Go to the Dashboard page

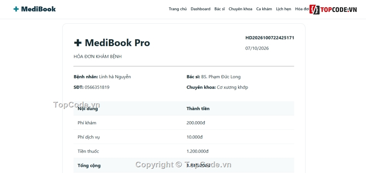pos(200,9)
